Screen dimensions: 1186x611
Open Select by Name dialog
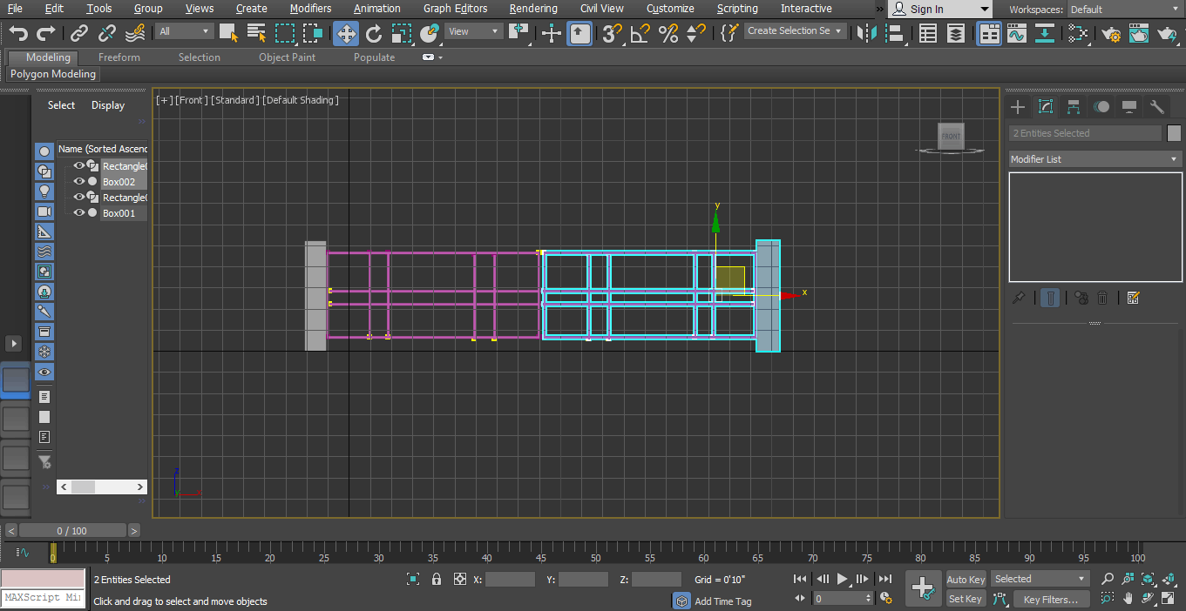255,33
